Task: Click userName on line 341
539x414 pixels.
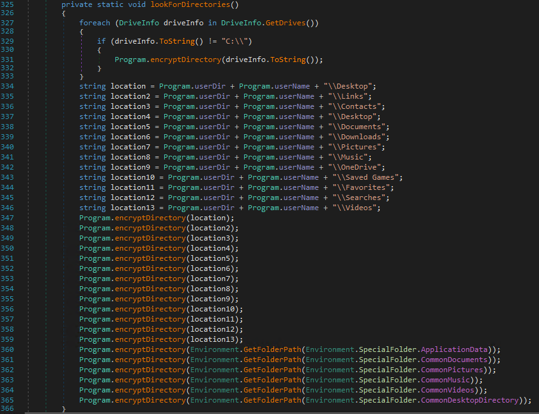Action: click(x=296, y=157)
